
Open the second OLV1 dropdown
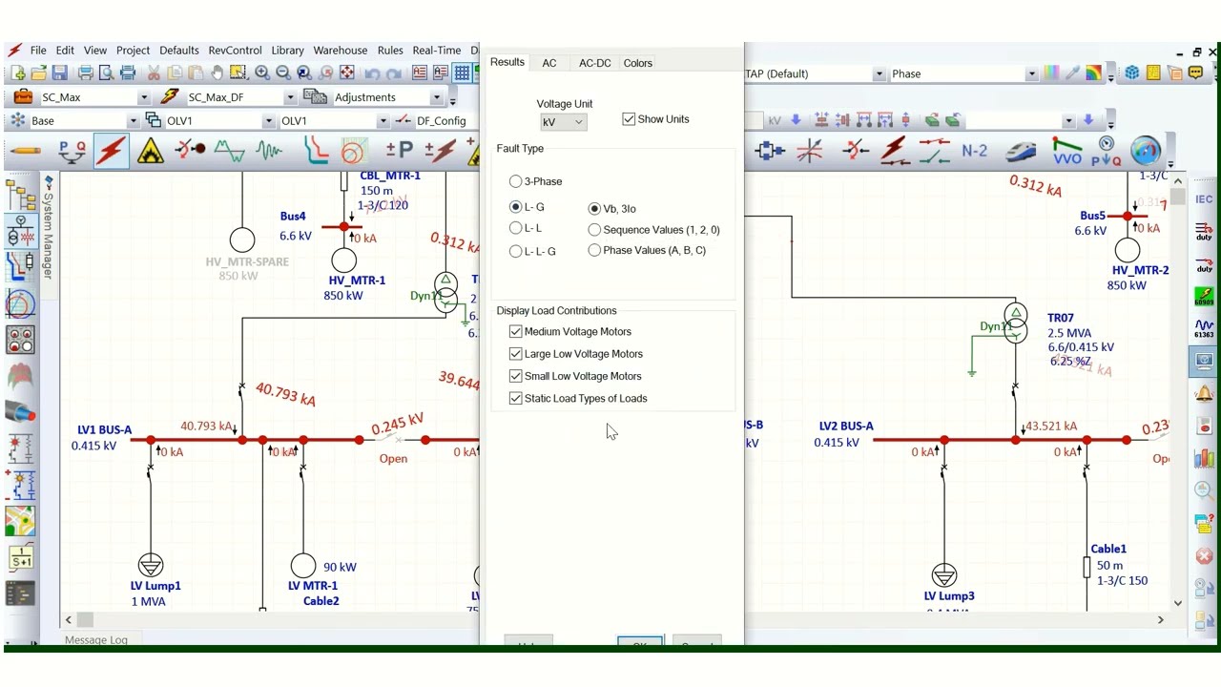click(x=383, y=121)
